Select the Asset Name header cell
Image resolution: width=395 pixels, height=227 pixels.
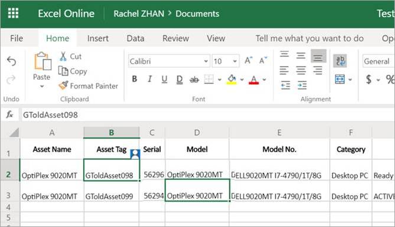click(x=52, y=149)
